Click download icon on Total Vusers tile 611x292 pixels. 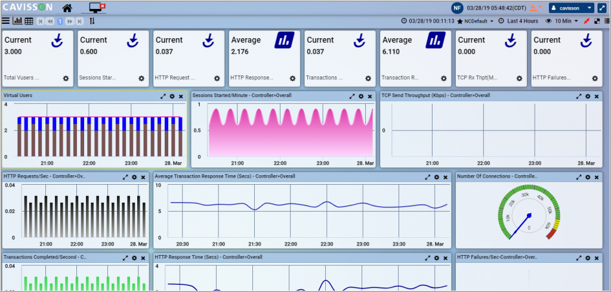57,40
